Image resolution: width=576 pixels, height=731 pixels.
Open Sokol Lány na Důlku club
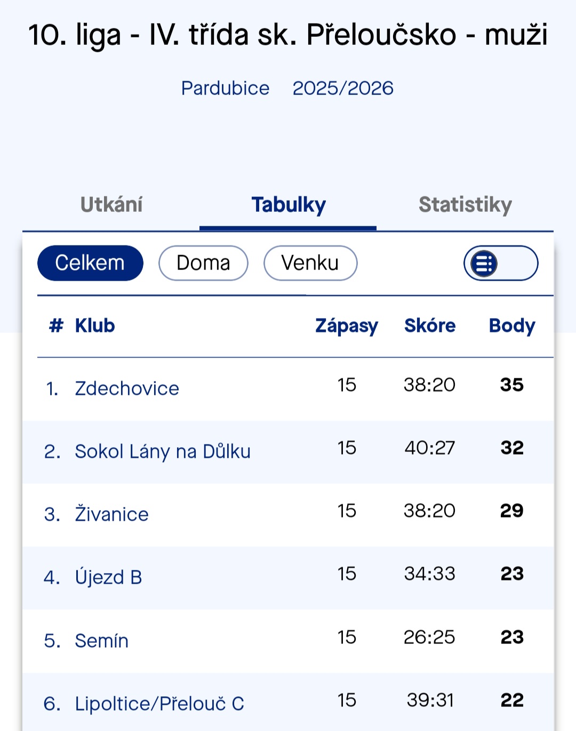(163, 451)
